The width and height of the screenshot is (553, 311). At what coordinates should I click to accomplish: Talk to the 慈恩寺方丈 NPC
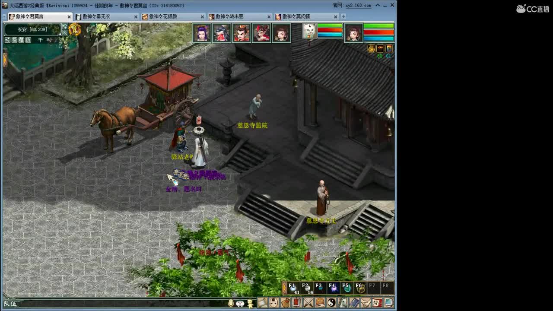321,198
